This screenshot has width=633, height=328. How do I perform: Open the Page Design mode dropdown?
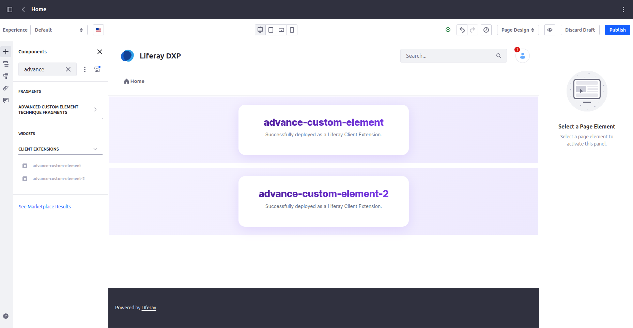pos(518,30)
